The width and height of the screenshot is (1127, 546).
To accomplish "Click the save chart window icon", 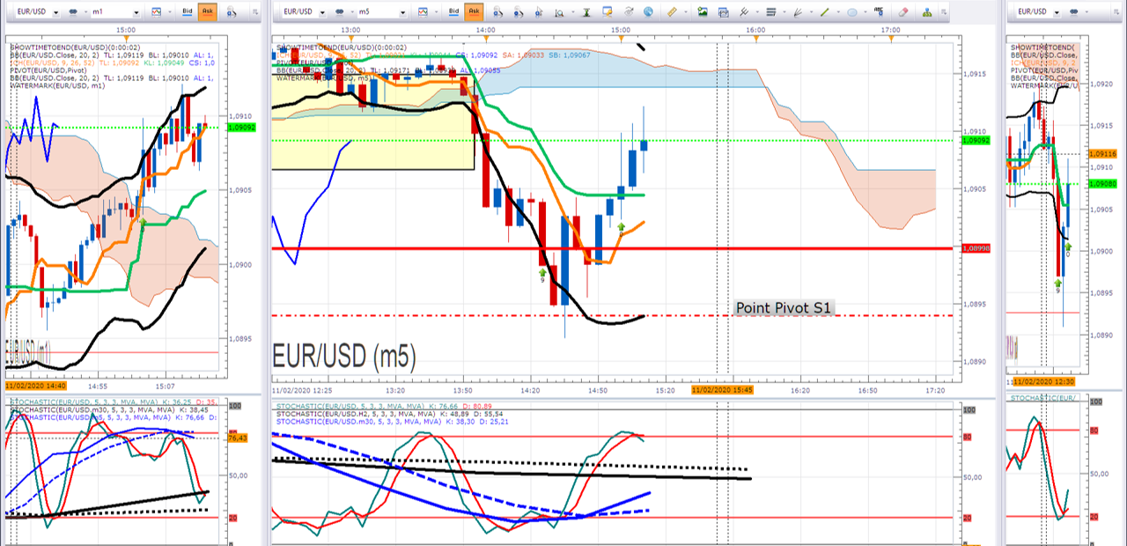I will point(723,12).
